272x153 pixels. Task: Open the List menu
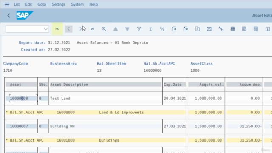[x=17, y=4]
